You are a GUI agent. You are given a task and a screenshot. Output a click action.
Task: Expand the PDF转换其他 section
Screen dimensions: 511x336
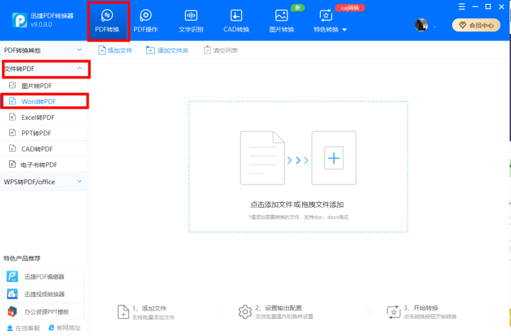[x=44, y=50]
